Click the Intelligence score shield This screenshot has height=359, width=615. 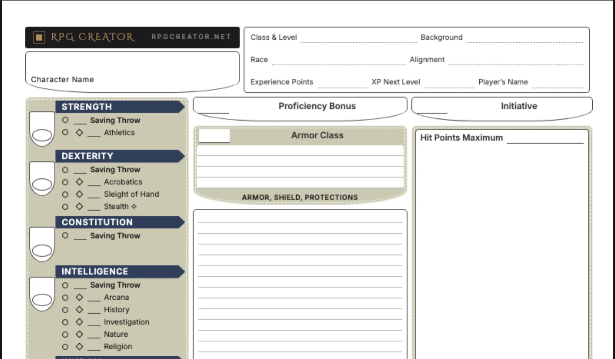coord(42,294)
